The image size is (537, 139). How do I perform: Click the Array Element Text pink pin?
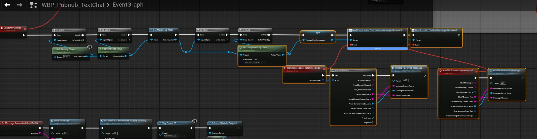pyautogui.click(x=373, y=94)
